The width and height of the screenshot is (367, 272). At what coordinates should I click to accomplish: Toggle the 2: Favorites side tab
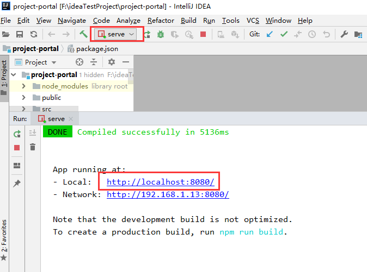[4, 240]
